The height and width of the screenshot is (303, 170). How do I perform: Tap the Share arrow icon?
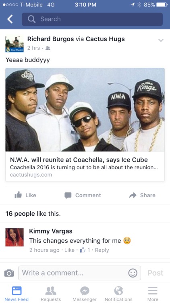[133, 195]
